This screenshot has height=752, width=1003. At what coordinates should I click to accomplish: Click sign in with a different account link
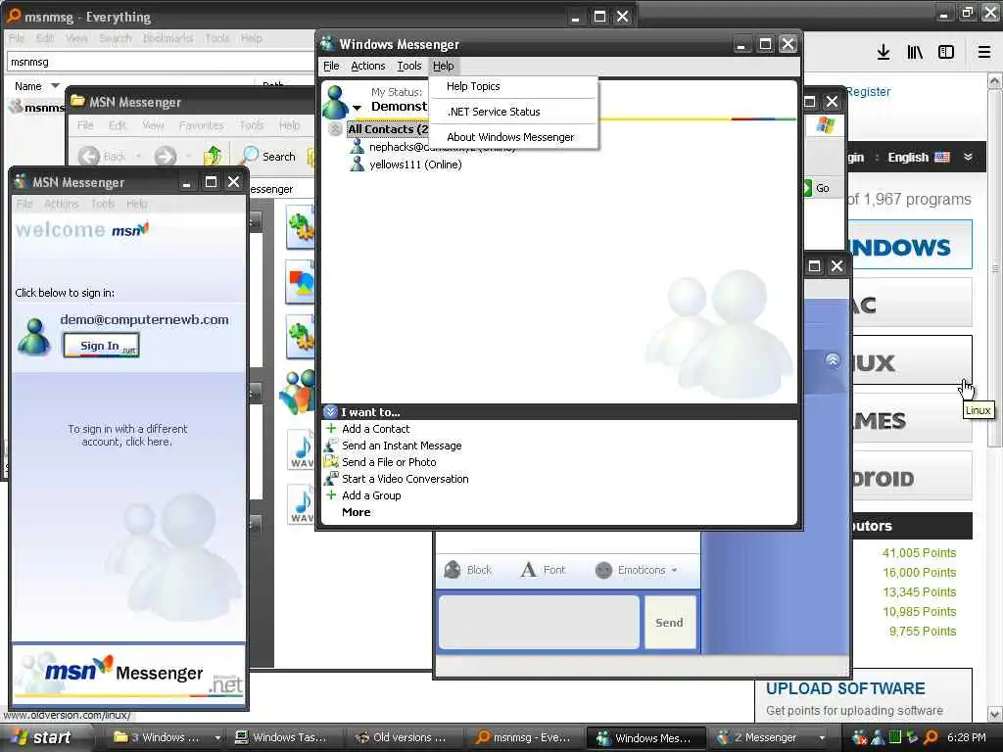(127, 436)
